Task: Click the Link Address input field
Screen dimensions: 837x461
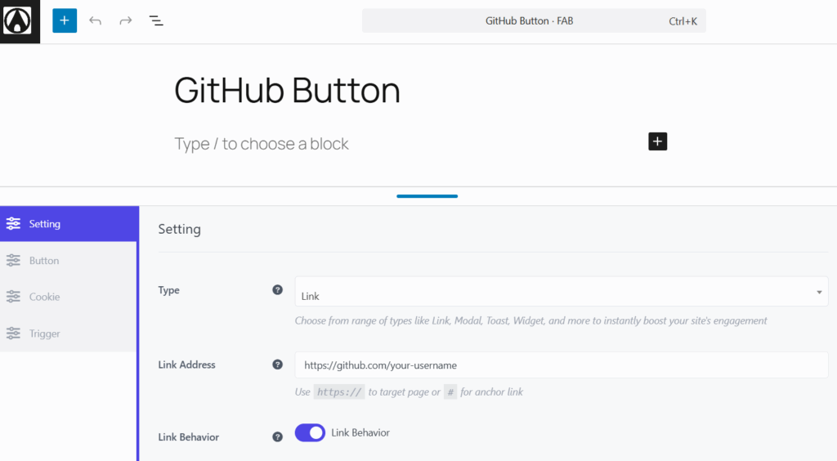Action: [x=561, y=365]
